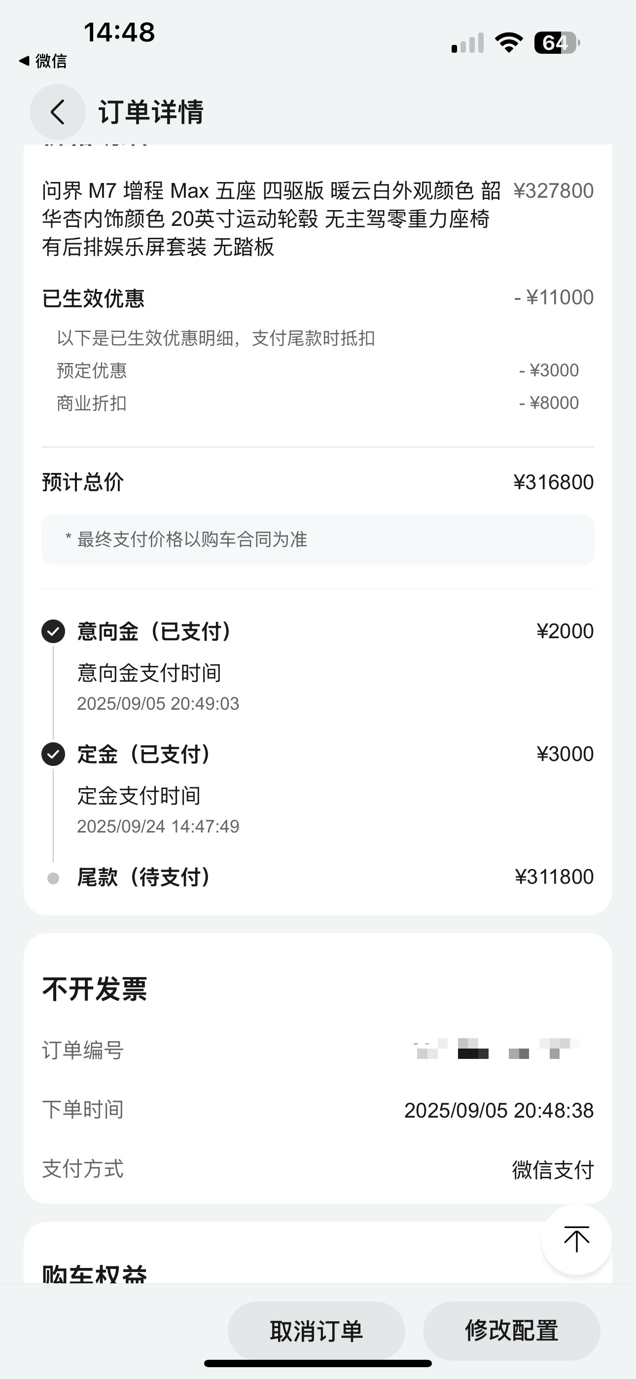Tap the cellular signal bars icon
This screenshot has width=636, height=1379.
[x=468, y=43]
